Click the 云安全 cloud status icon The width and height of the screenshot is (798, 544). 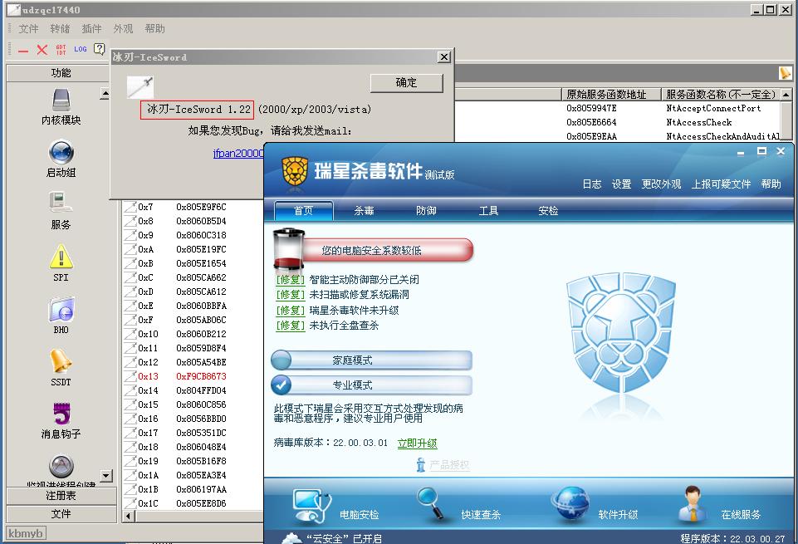[292, 538]
